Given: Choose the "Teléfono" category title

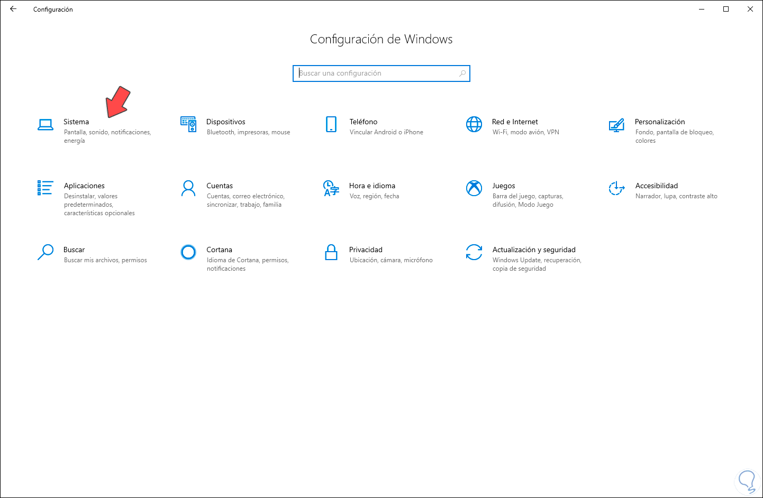Looking at the screenshot, I should coord(364,122).
